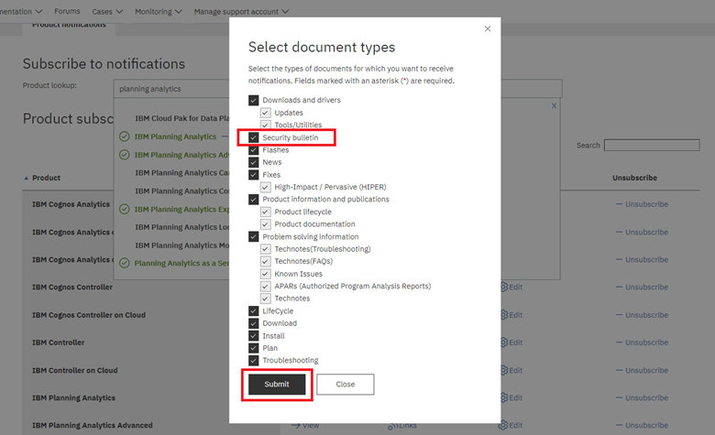Expand Manage support account menu
Viewport: 715px width, 435px height.
[241, 11]
